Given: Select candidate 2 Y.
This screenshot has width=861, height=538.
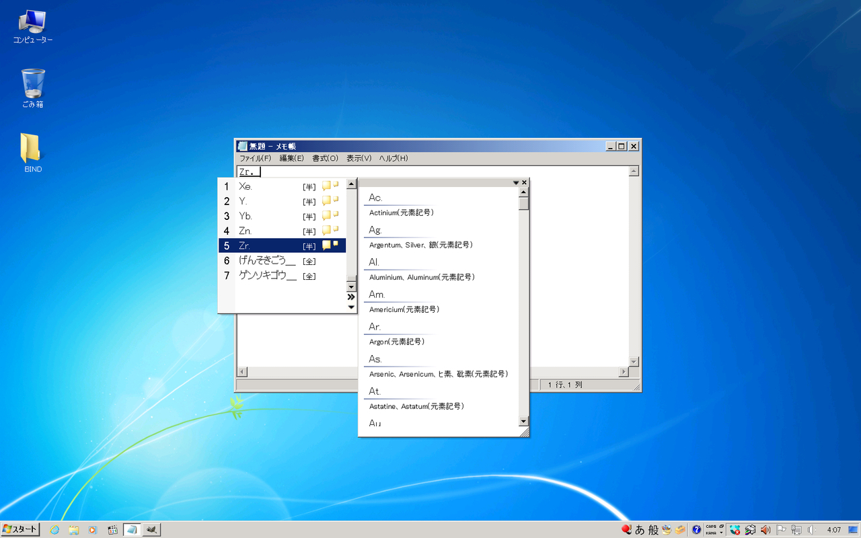Looking at the screenshot, I should (283, 201).
